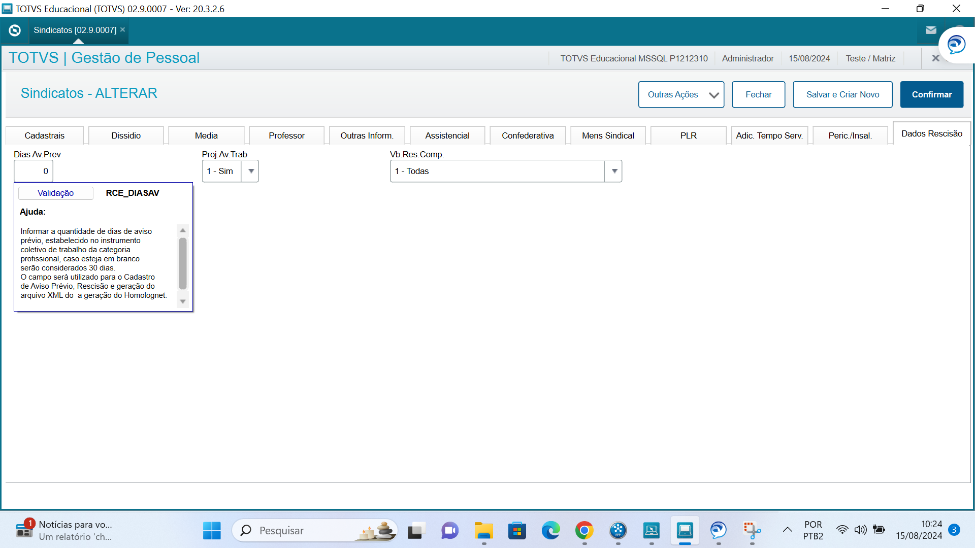This screenshot has height=548, width=975.
Task: Click the battery tray icon
Action: tap(879, 530)
